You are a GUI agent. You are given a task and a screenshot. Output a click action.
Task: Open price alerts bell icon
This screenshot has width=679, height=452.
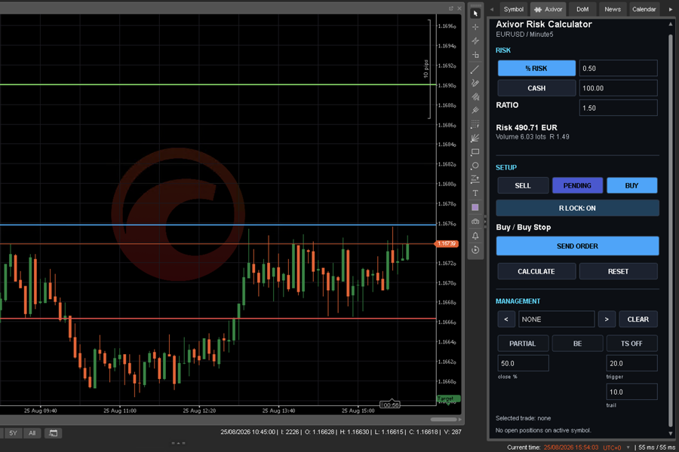[x=475, y=236]
